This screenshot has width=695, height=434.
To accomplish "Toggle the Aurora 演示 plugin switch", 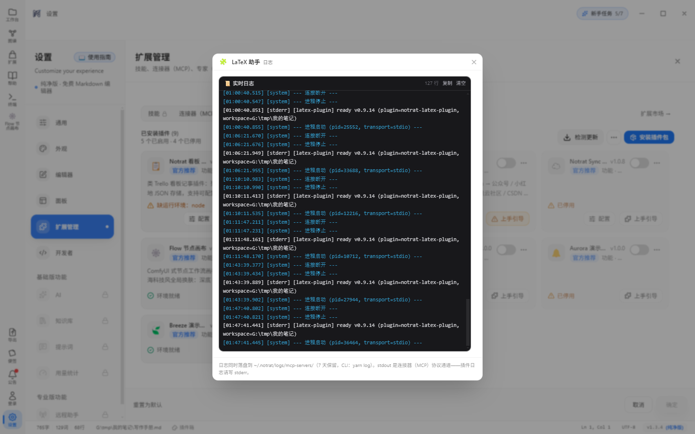I will coord(639,250).
